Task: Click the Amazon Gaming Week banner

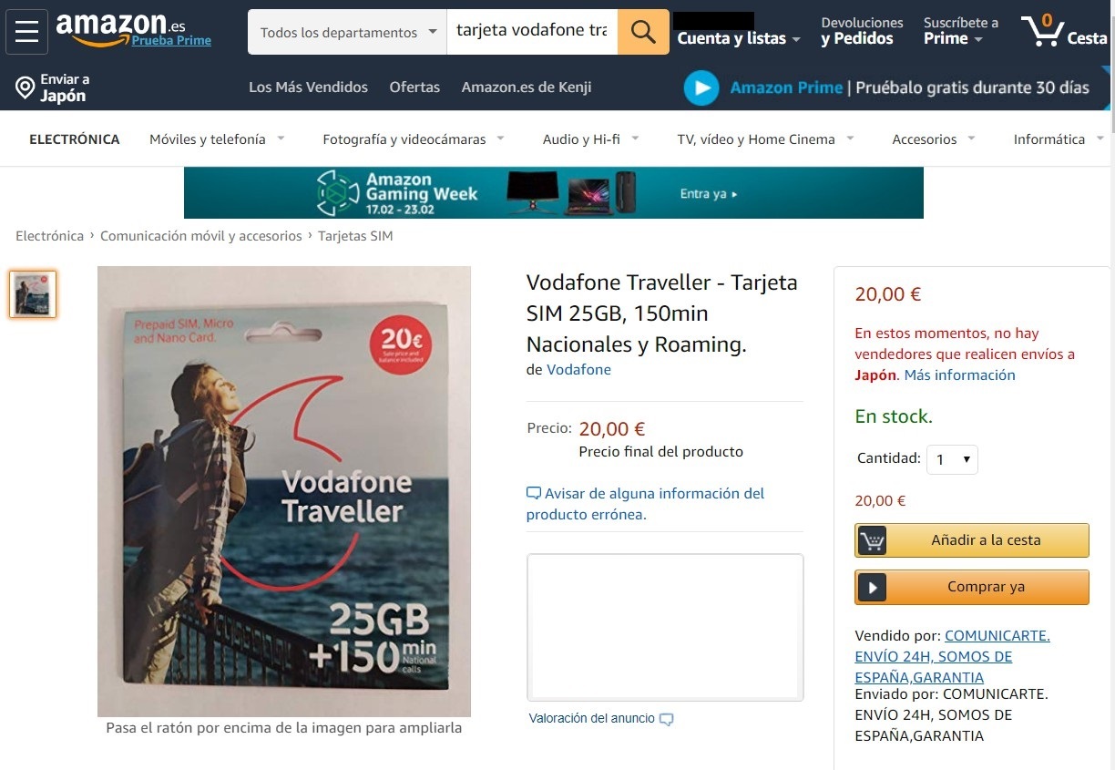Action: tap(554, 192)
